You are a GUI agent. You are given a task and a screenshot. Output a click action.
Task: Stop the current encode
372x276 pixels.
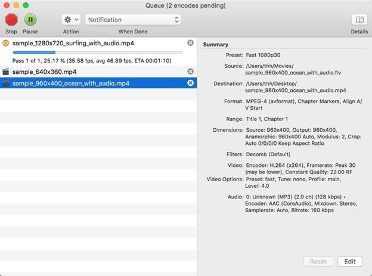[x=11, y=20]
